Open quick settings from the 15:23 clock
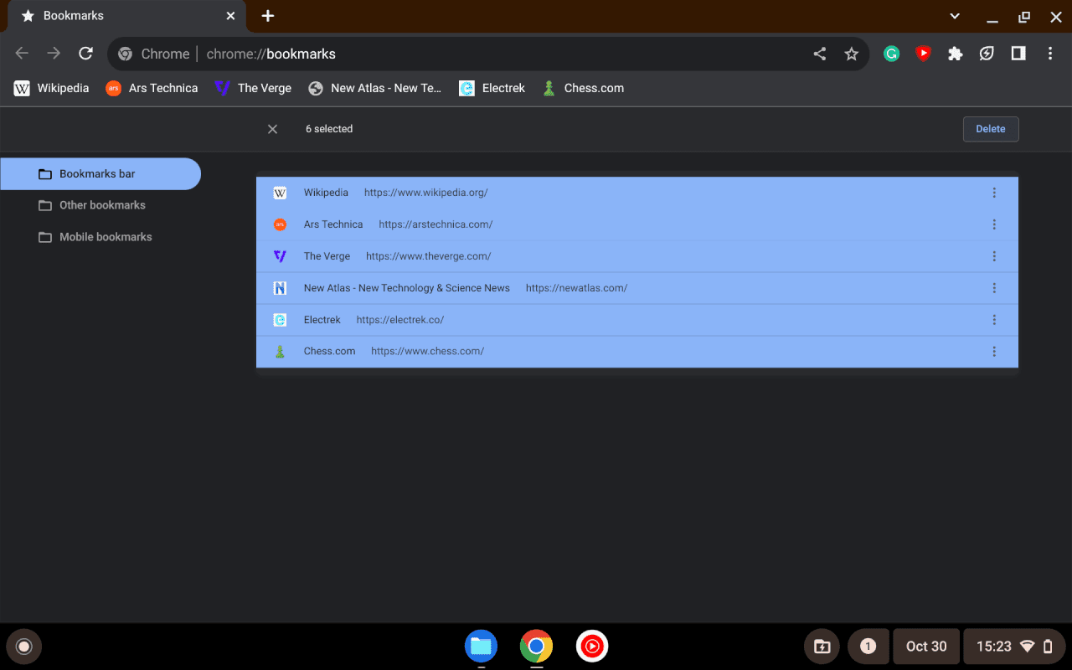The height and width of the screenshot is (670, 1072). (1015, 647)
